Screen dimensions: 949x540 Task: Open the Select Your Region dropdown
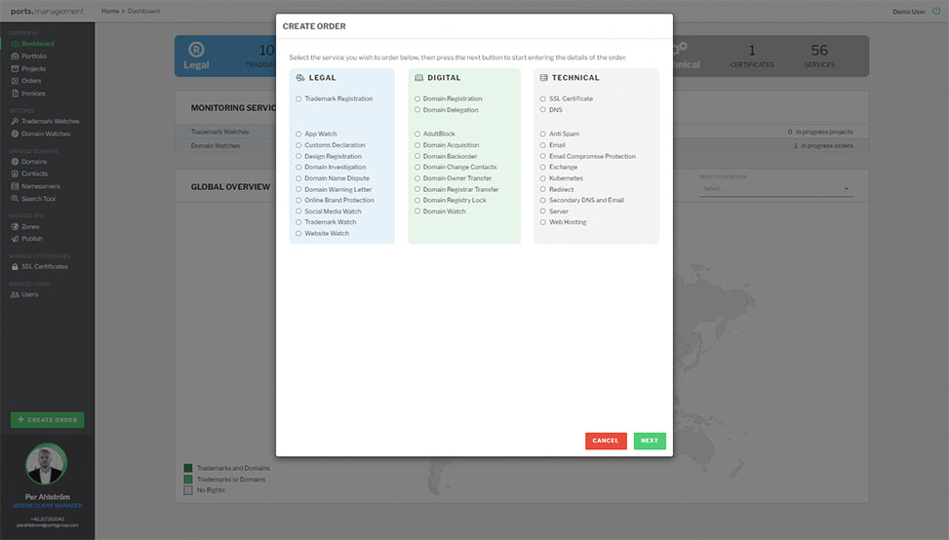click(x=773, y=188)
